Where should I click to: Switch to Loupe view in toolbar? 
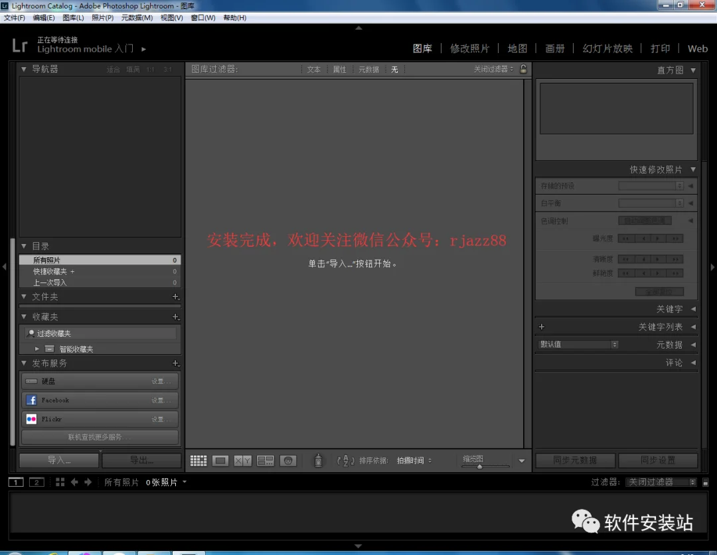(220, 460)
